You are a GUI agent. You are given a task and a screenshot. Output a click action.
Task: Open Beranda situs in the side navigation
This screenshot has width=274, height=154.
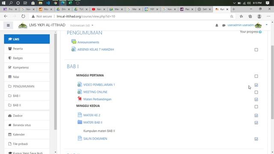coord(27,125)
